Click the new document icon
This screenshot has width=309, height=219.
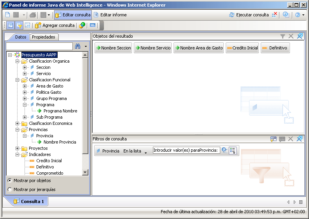[x=7, y=15]
